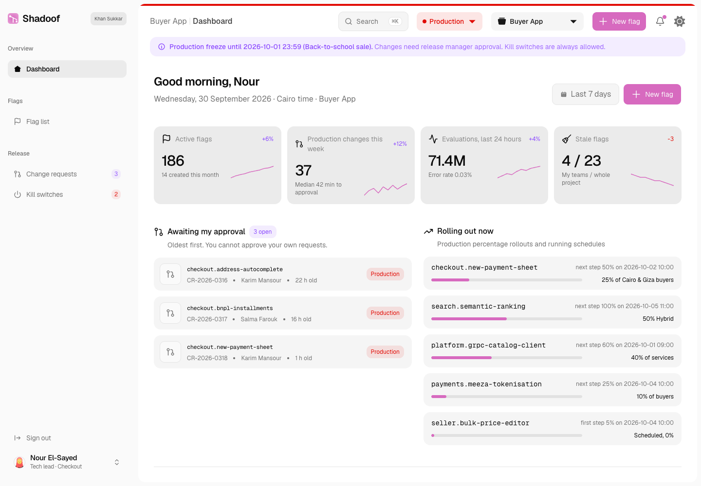Screen dimensions: 701x486
Task: Click the pull-request icon for CR-2026-0316
Action: pos(170,274)
